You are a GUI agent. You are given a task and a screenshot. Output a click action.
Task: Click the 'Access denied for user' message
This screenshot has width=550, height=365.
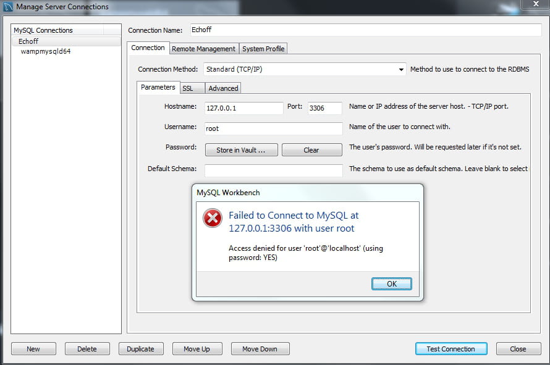[x=306, y=253]
